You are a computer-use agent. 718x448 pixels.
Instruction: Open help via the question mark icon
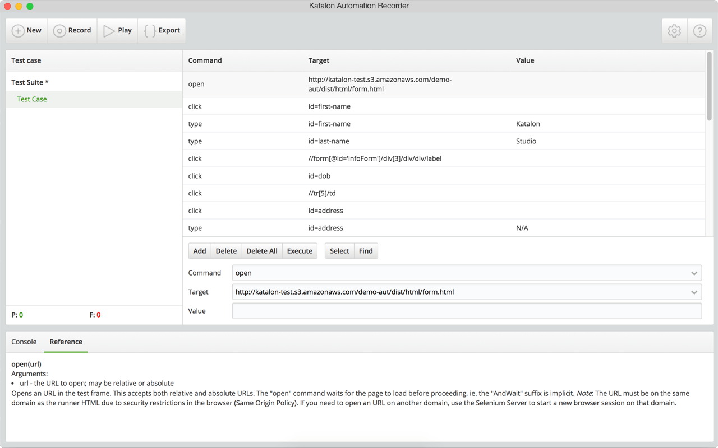click(699, 31)
